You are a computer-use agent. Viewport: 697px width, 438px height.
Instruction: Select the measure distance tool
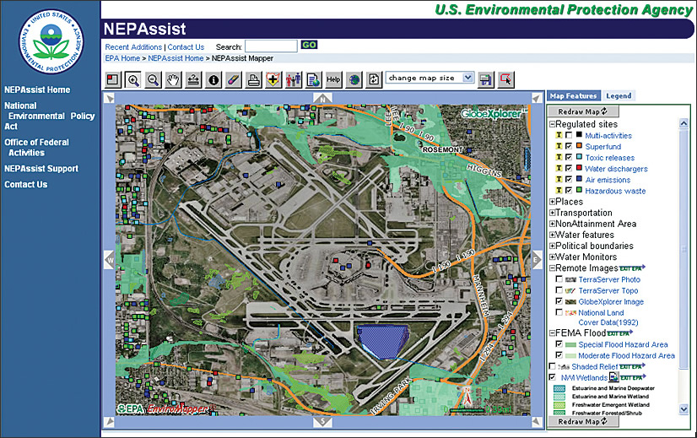tap(193, 80)
